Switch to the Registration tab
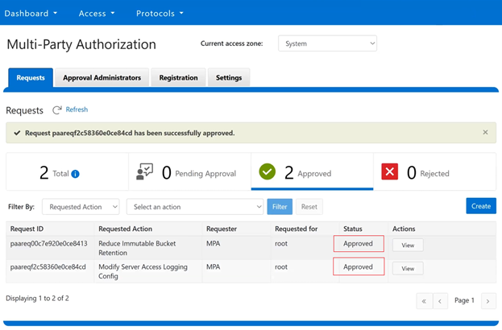502x330 pixels. [x=178, y=78]
